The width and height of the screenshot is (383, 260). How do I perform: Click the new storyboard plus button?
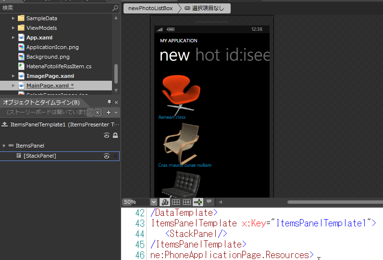click(109, 112)
